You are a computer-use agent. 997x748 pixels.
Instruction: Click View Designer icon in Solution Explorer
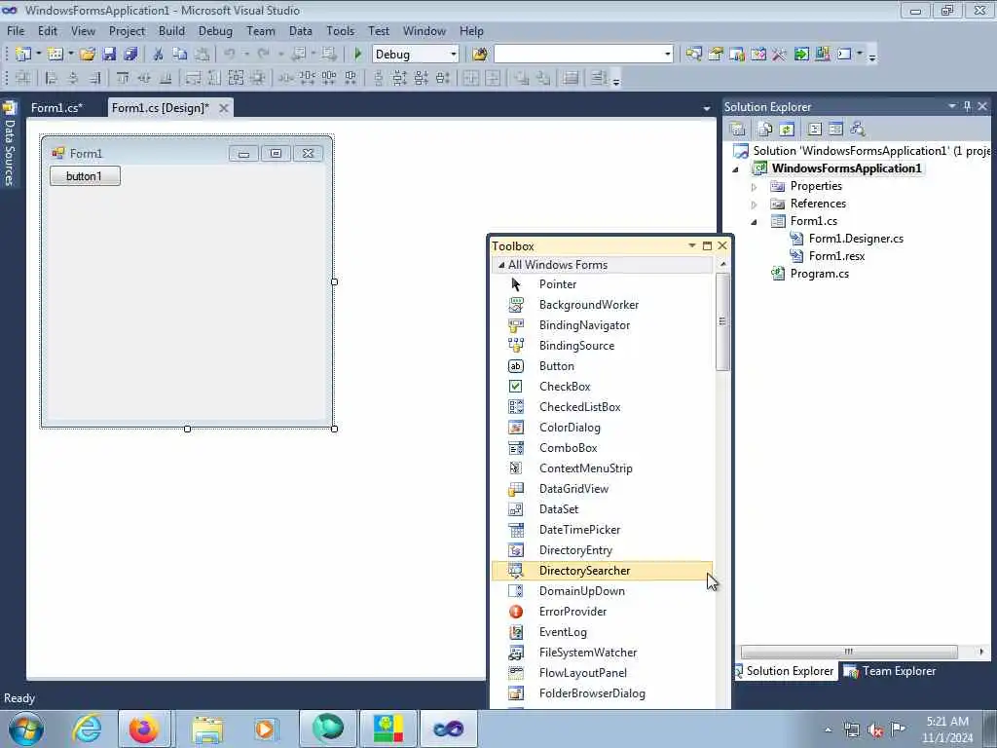pyautogui.click(x=835, y=130)
